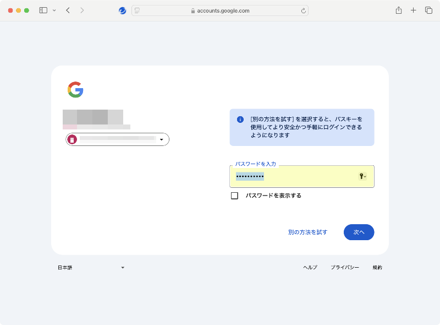
Task: Open the プライバシー link
Action: point(345,267)
